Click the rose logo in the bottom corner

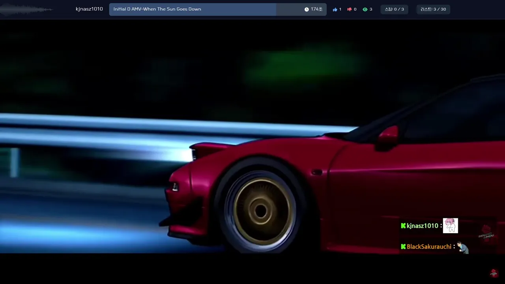[494, 273]
